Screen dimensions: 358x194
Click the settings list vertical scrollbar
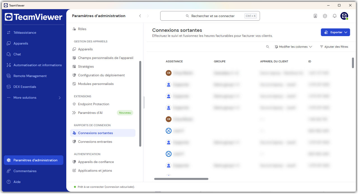tap(140, 104)
